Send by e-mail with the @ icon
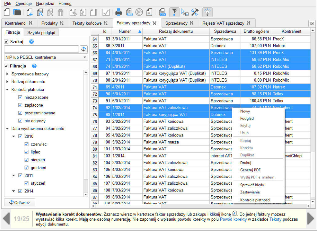Screen dimensions: 317x231 (139, 12)
